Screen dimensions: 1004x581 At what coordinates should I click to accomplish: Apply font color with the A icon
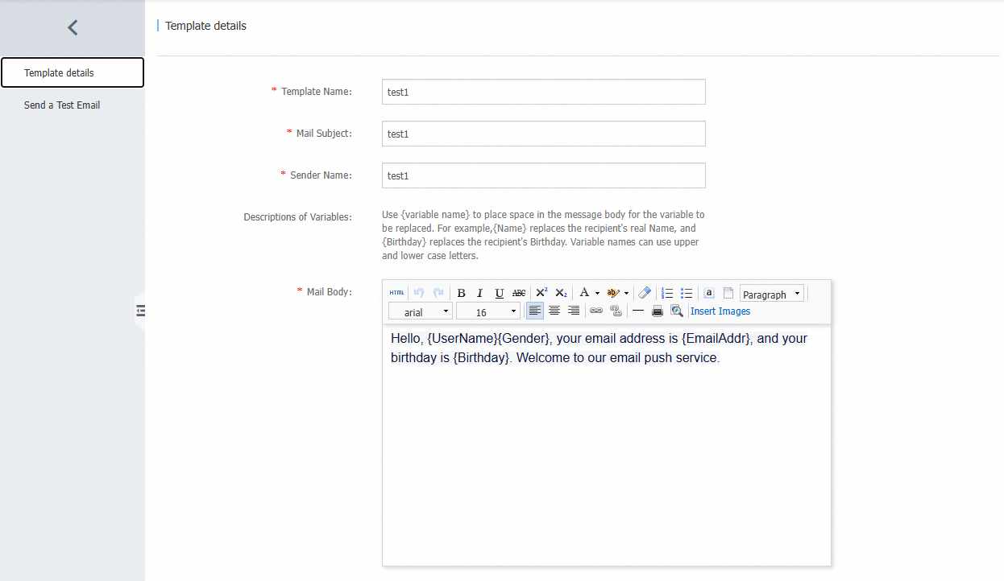point(585,293)
